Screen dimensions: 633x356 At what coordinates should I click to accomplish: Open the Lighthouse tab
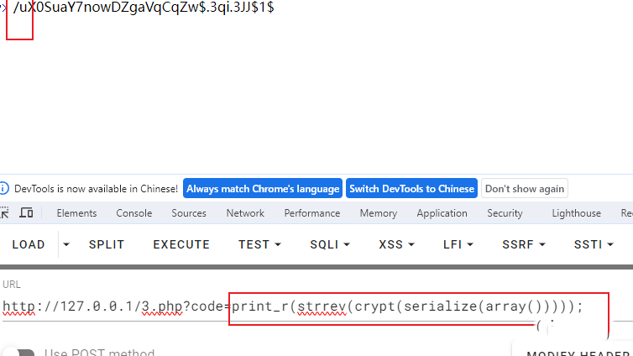[x=577, y=213]
